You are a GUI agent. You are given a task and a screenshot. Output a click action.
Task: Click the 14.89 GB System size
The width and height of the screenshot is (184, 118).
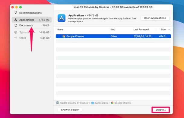point(44,32)
